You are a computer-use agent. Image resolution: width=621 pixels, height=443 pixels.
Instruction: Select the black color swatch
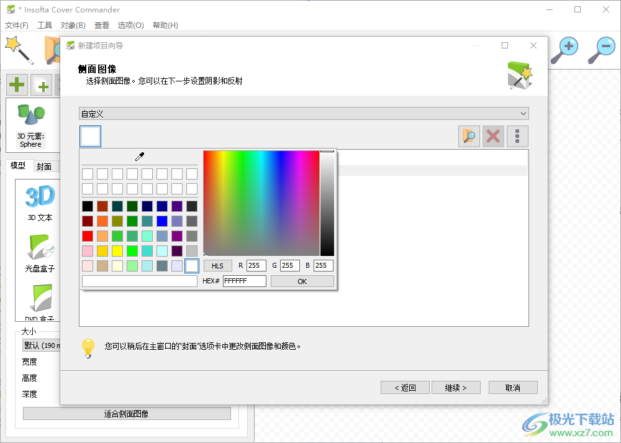click(x=88, y=206)
